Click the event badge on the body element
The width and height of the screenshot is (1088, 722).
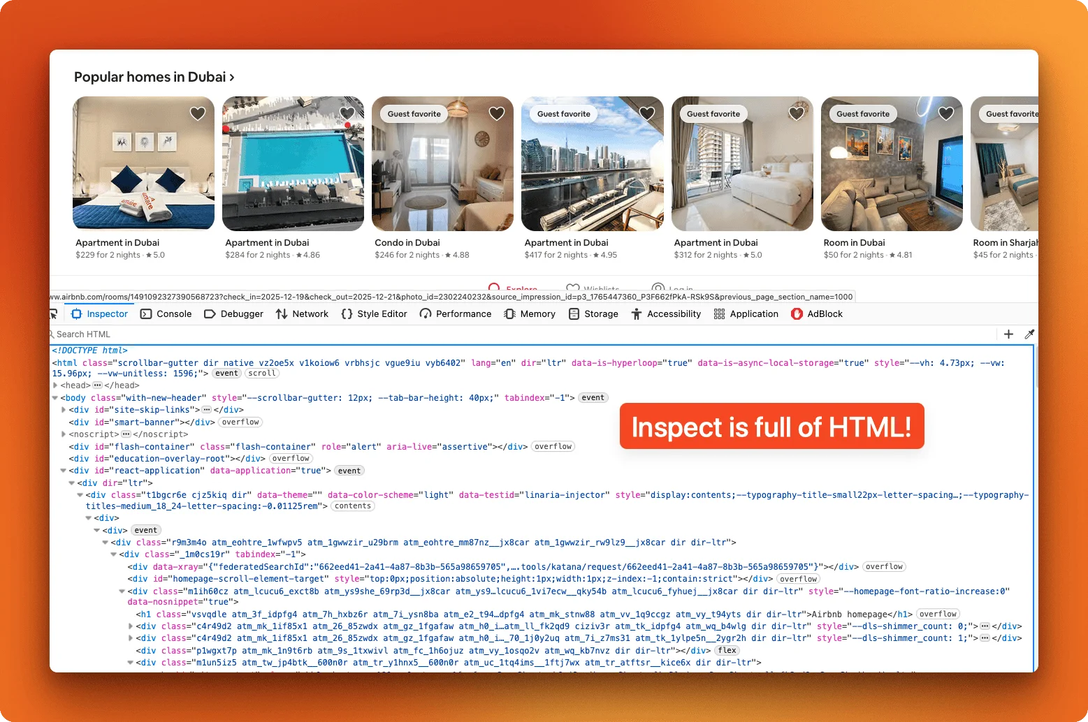(593, 397)
